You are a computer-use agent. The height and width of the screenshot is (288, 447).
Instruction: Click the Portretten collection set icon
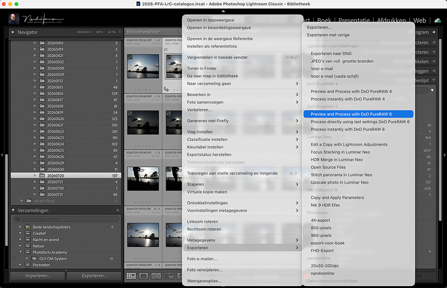click(27, 265)
